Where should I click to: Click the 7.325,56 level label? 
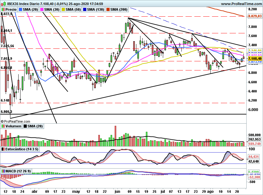pyautogui.click(x=7, y=46)
